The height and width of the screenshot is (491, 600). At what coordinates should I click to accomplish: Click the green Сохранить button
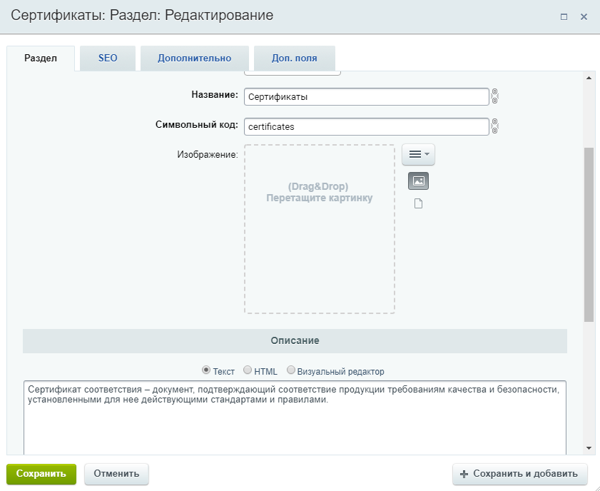41,474
